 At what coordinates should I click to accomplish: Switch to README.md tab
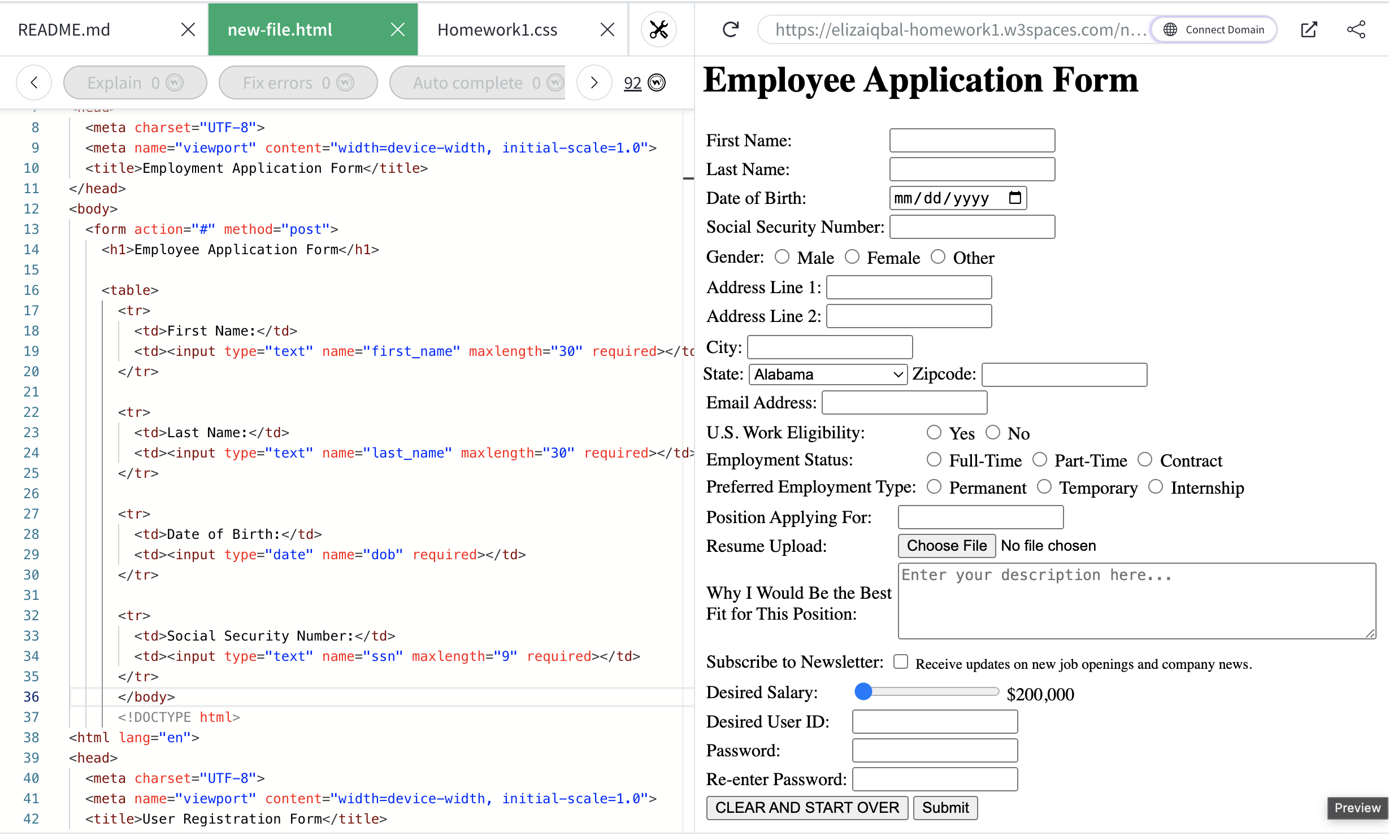[64, 29]
